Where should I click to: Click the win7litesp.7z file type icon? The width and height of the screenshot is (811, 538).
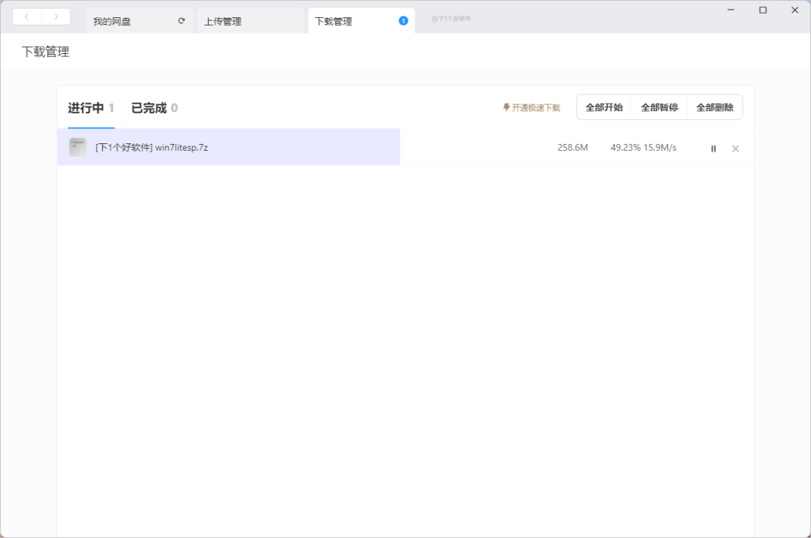point(78,147)
